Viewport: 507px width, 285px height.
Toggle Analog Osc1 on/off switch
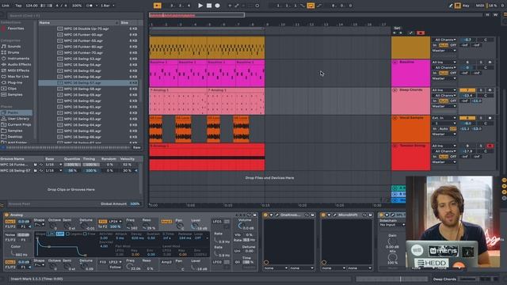(x=10, y=222)
